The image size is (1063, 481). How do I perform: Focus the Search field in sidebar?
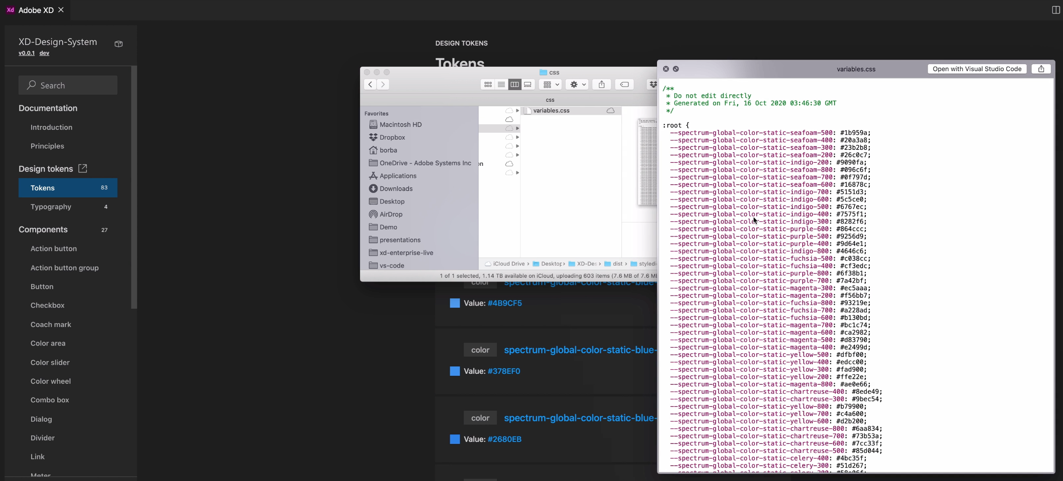pos(68,85)
